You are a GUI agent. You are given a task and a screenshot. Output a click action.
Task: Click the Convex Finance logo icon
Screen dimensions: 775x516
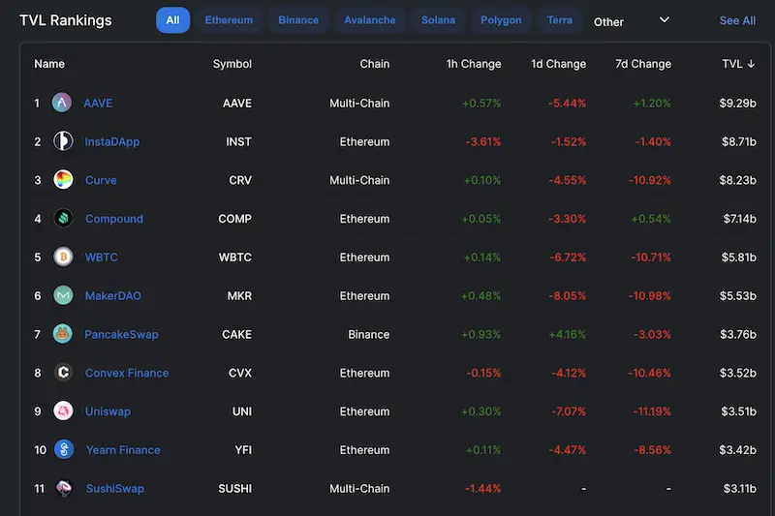(63, 373)
